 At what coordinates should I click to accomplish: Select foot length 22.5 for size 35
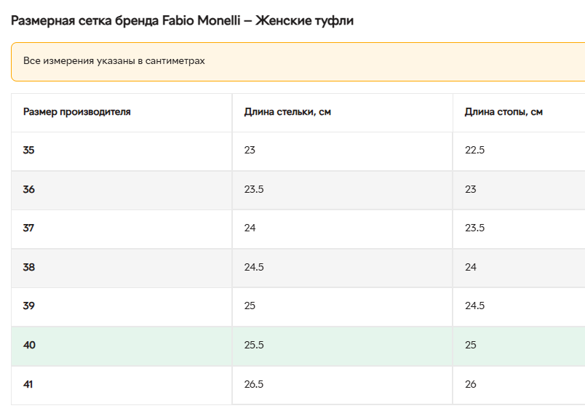(x=474, y=151)
